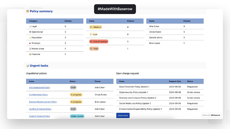Viewport: 230px width, 129px height.
Task: Open the Expense Reimbursement Policy link
Action: pyautogui.click(x=43, y=102)
